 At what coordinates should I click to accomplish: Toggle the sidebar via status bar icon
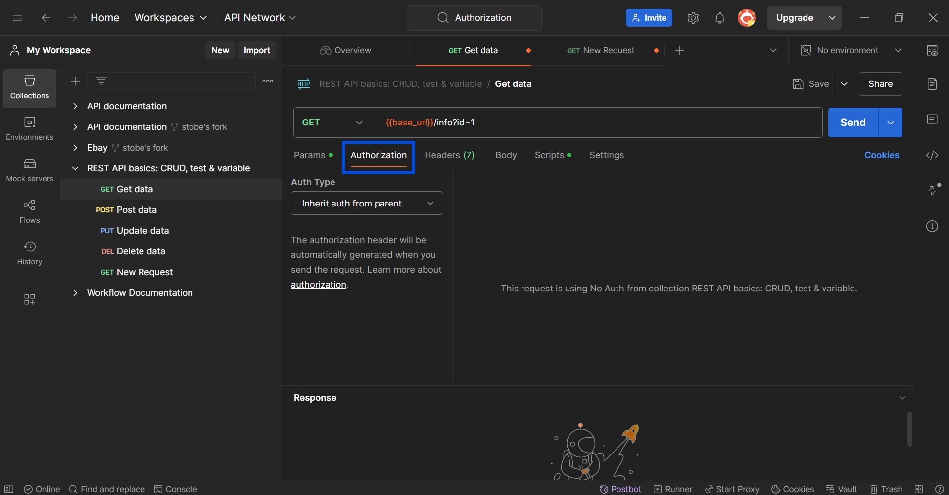pos(9,489)
